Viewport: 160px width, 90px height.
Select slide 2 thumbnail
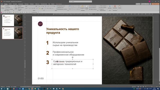pos(12,33)
